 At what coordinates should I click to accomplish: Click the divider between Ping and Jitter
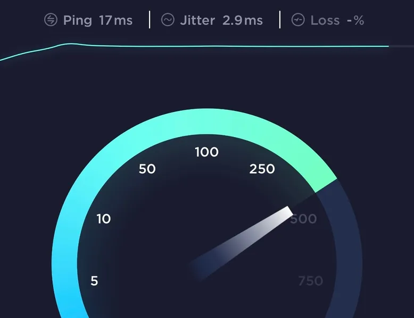coord(150,20)
